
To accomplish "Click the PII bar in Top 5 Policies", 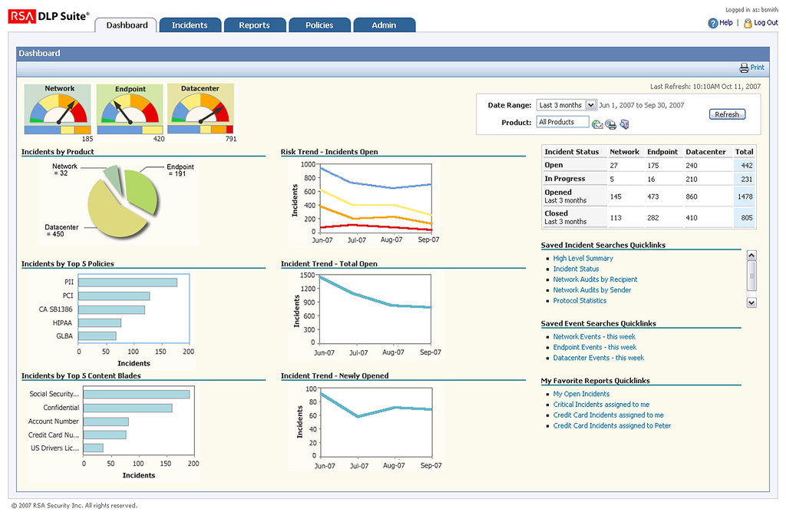I will [127, 282].
